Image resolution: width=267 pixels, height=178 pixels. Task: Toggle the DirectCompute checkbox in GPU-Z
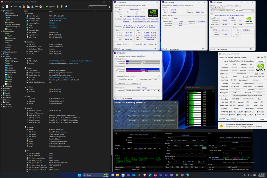[245, 112]
